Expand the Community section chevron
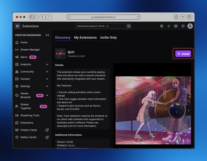This screenshot has width=207, height=161. [47, 71]
